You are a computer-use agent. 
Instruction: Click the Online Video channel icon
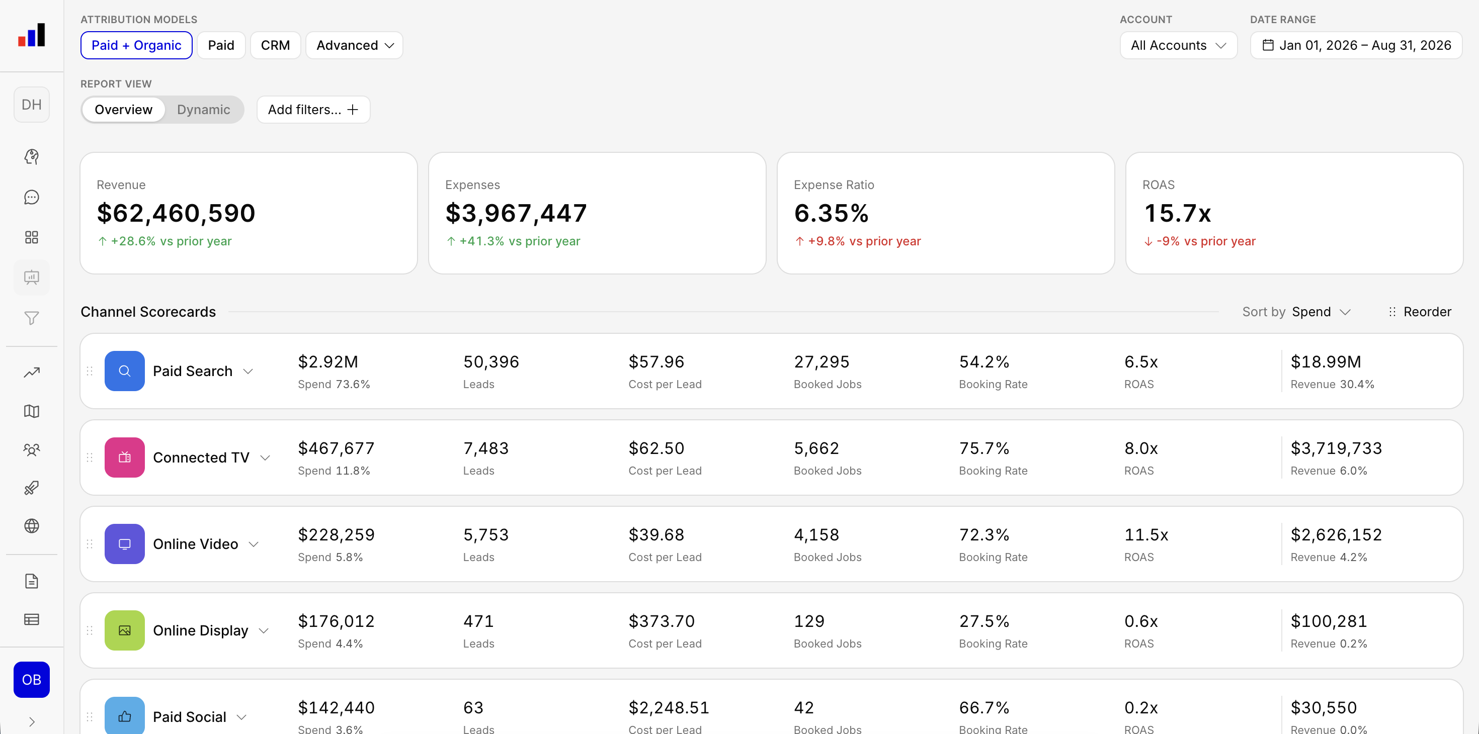[125, 544]
